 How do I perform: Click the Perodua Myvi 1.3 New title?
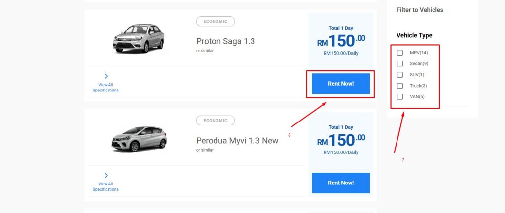(237, 141)
